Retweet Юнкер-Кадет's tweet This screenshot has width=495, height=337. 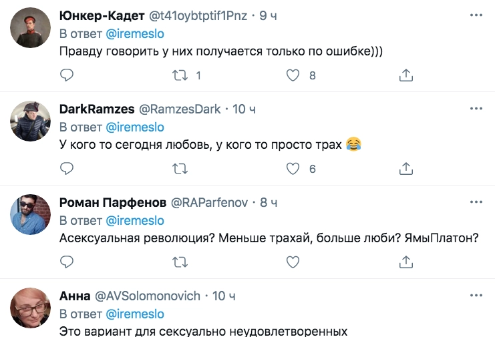click(x=180, y=76)
